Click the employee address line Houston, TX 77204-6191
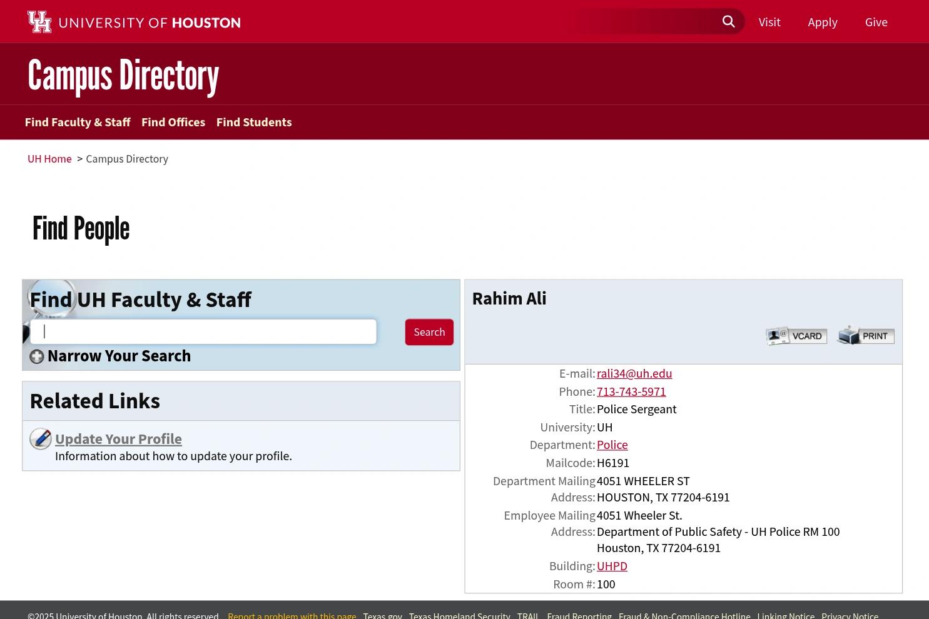The image size is (929, 619). coord(659,548)
